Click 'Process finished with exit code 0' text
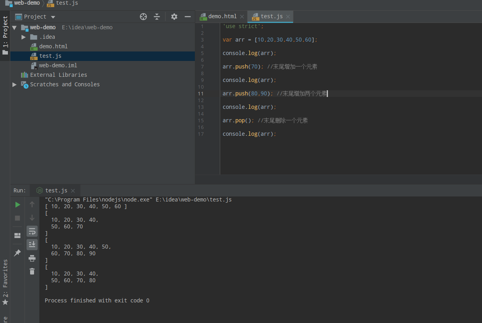Screen dimensions: 482x323 (x=97, y=301)
